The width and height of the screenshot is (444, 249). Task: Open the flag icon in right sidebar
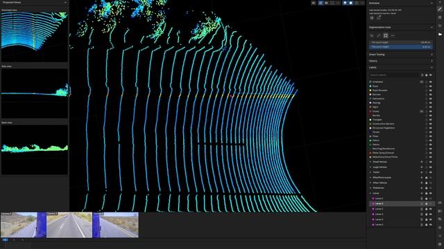(440, 34)
